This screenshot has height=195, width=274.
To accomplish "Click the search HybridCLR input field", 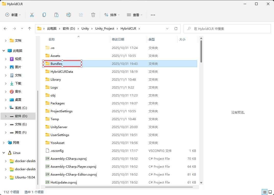I will point(227,29).
